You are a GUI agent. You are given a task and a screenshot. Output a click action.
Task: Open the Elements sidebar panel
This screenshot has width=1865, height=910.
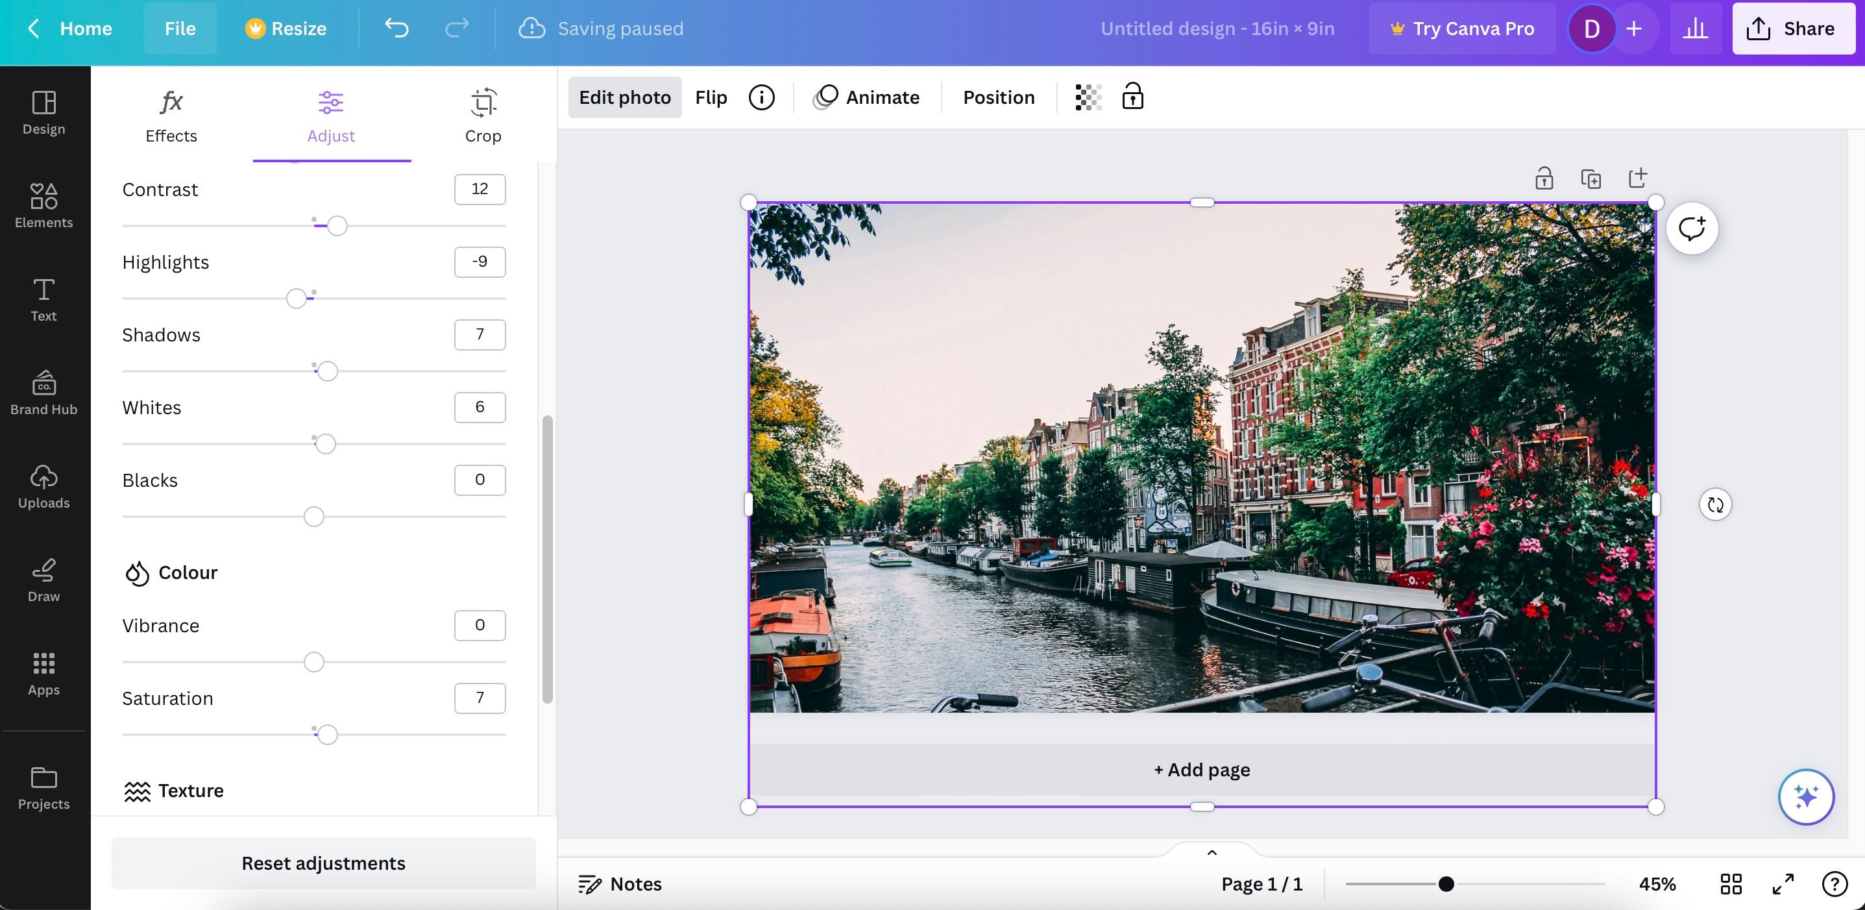pyautogui.click(x=43, y=206)
